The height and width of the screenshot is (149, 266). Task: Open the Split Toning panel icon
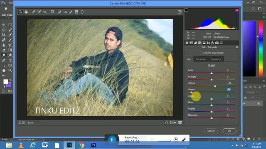(x=204, y=43)
